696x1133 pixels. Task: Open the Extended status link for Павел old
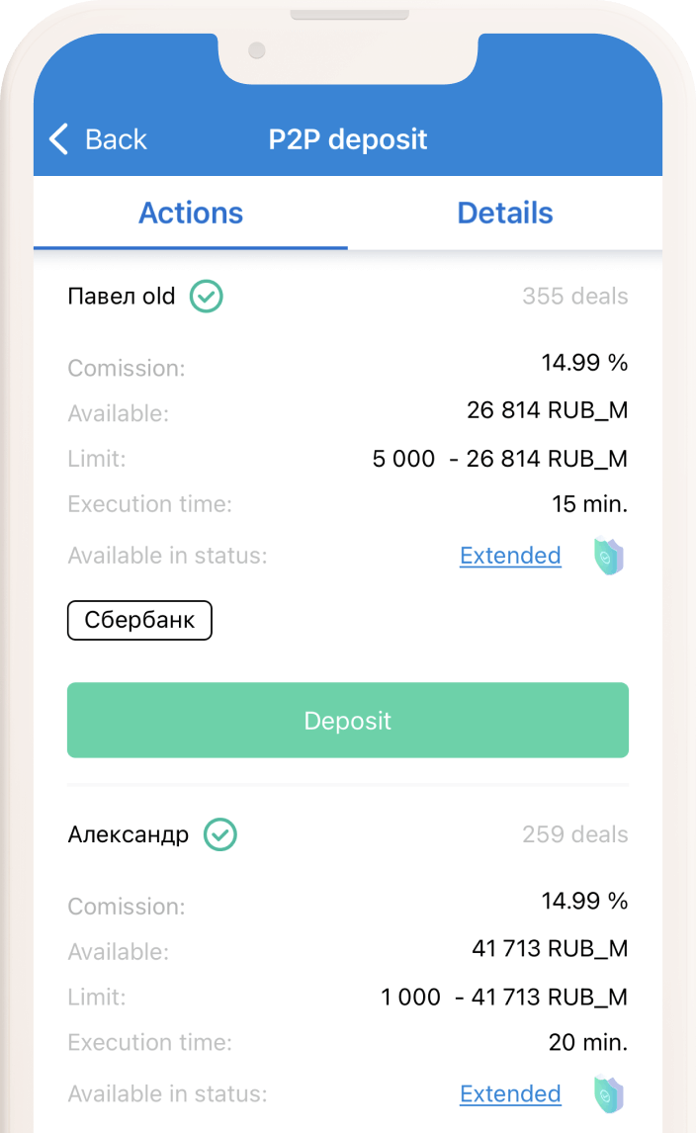510,556
